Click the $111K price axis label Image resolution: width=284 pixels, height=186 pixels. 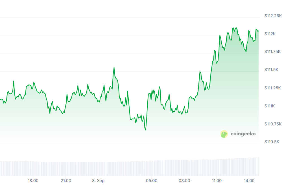[270, 106]
